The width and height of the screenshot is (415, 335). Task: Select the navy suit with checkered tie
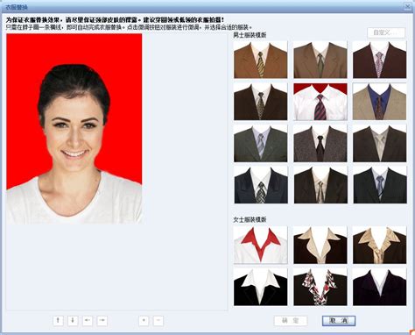tap(260, 185)
